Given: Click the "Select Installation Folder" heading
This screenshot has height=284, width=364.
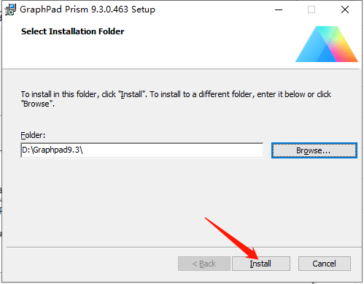Looking at the screenshot, I should click(72, 31).
